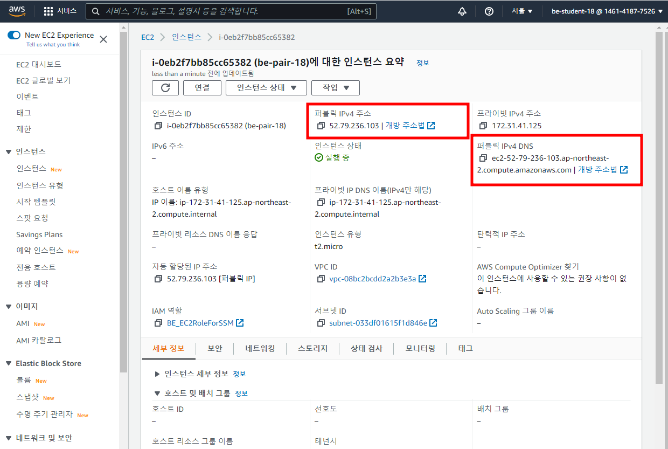Copy the IAM role name
The height and width of the screenshot is (449, 668).
158,323
